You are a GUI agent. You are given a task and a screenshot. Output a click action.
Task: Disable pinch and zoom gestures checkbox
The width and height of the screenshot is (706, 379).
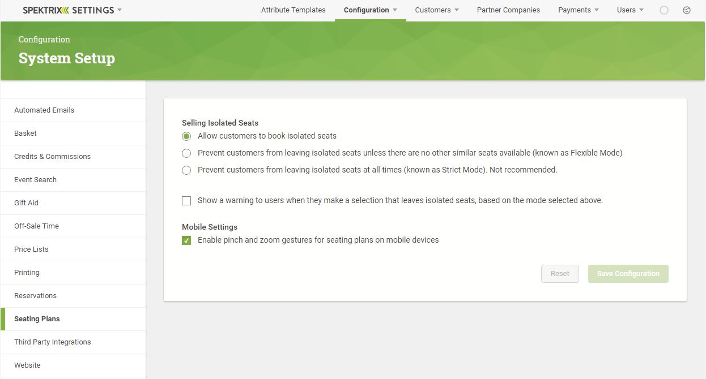pyautogui.click(x=186, y=240)
